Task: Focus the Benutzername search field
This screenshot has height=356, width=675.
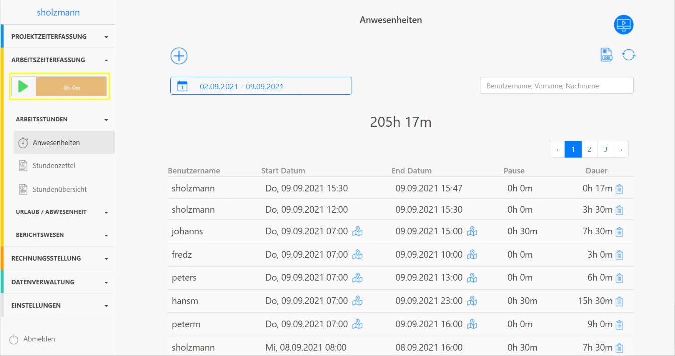Action: tap(556, 86)
